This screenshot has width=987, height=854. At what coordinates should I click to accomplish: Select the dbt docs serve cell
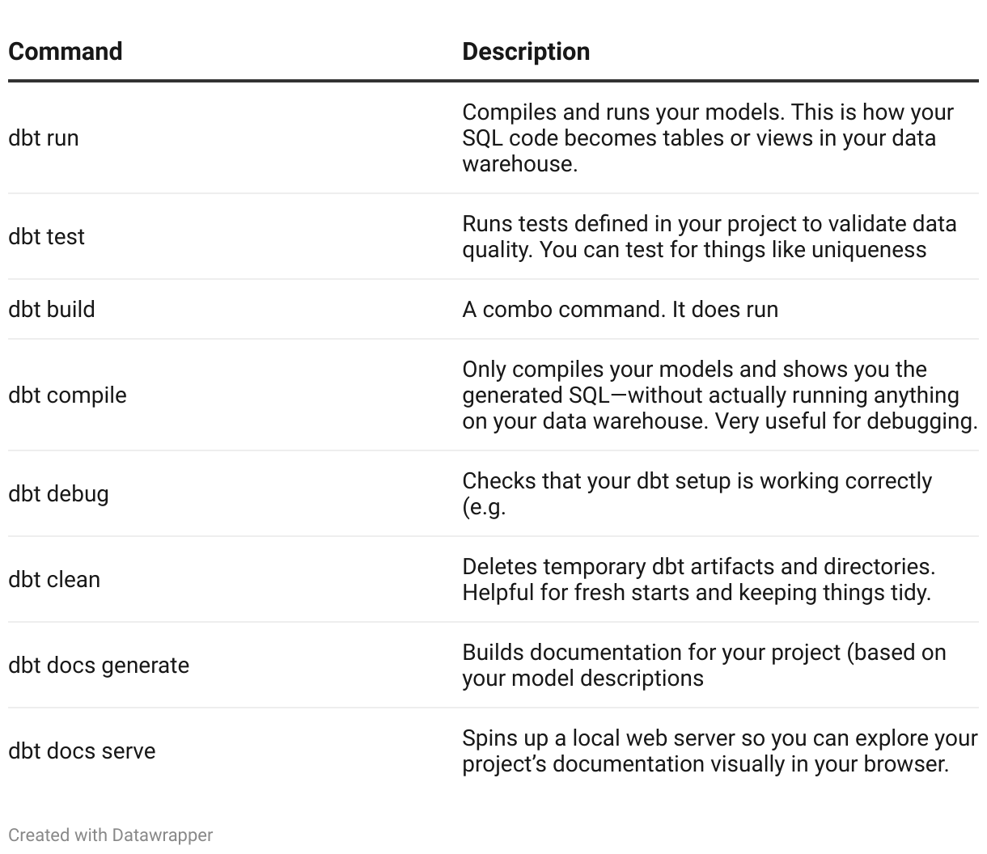coord(82,751)
